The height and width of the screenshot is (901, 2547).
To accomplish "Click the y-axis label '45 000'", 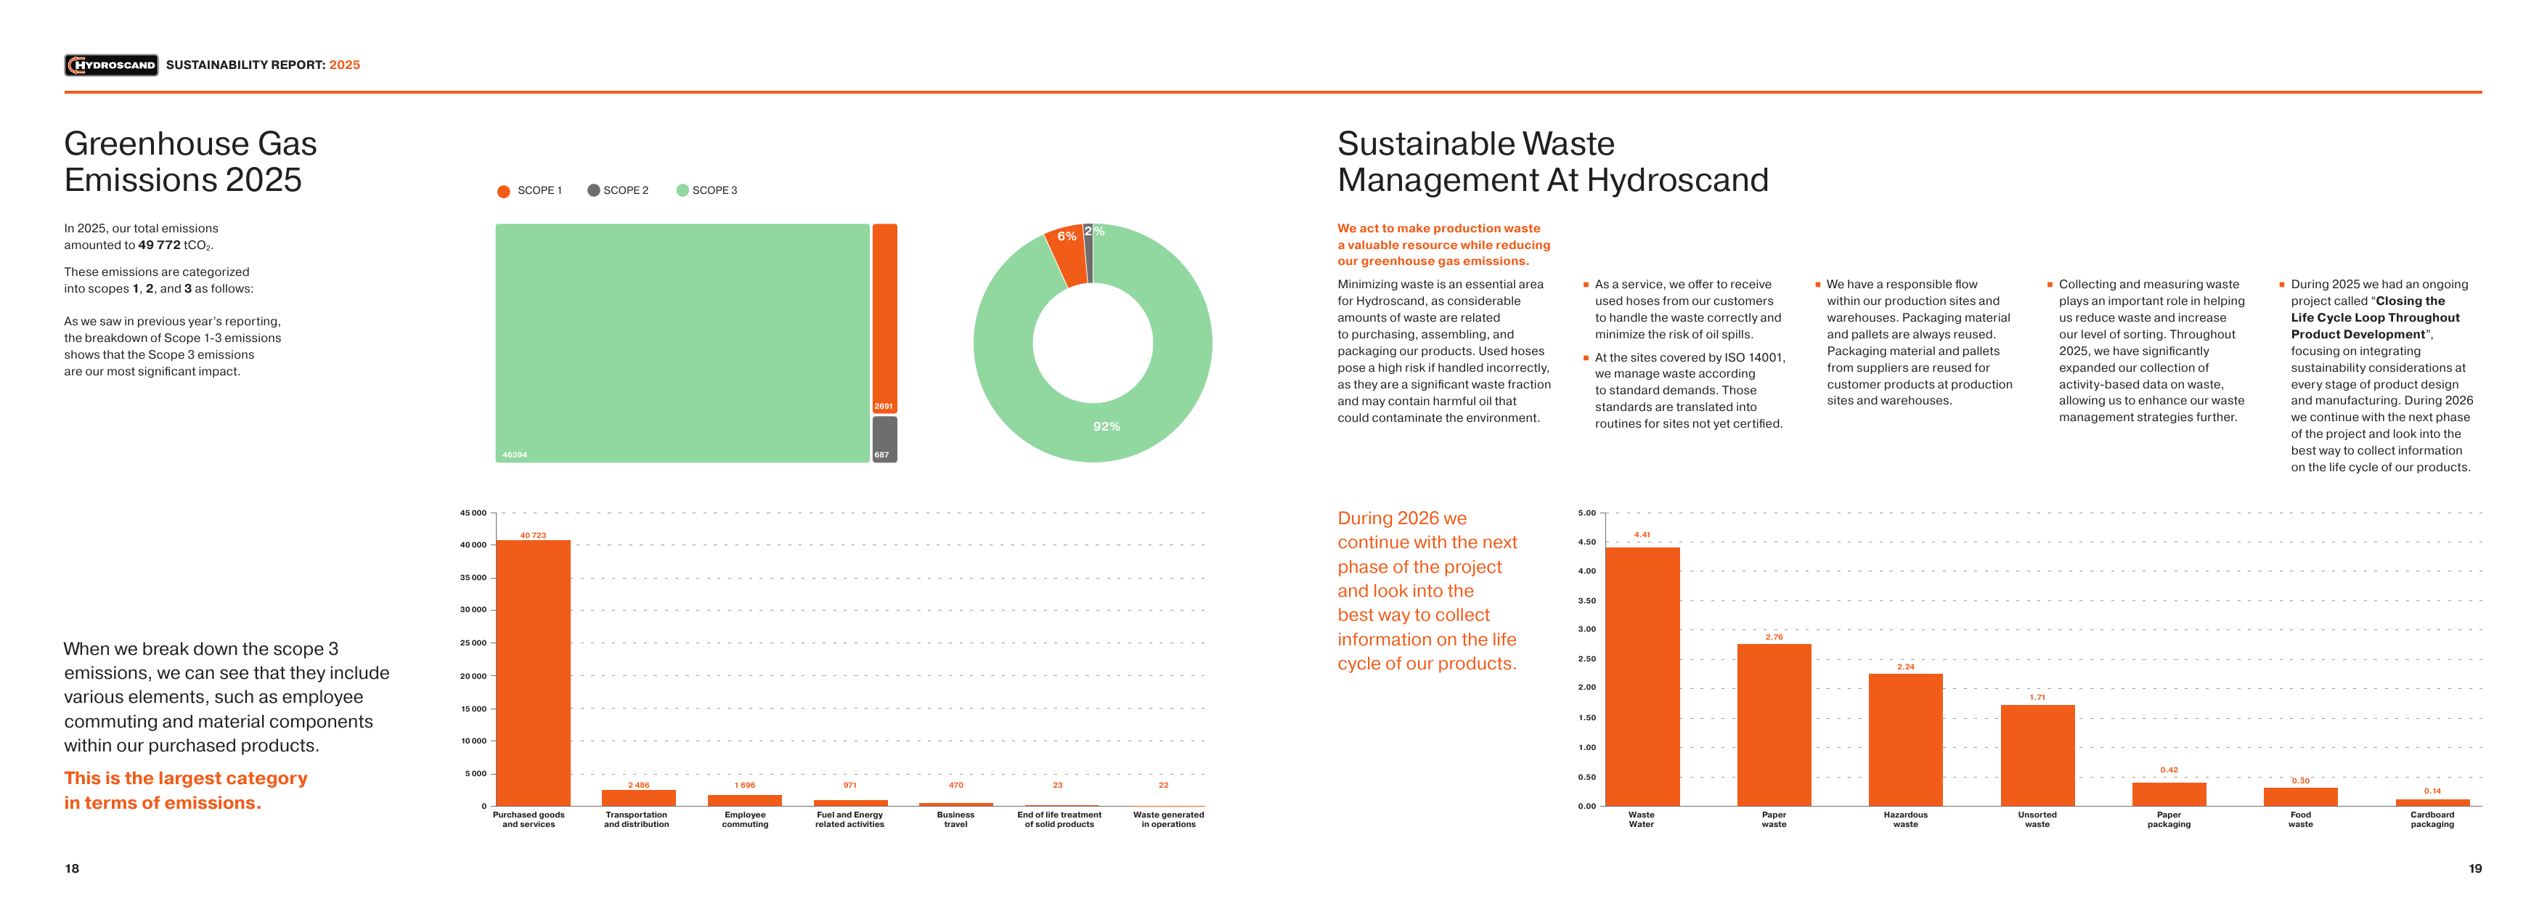I will click(473, 513).
